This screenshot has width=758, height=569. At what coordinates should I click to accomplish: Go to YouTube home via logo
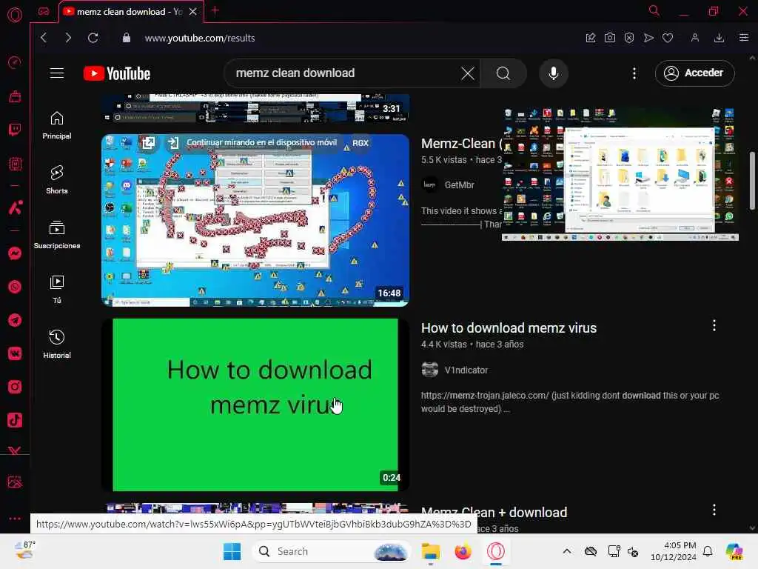[x=117, y=73]
